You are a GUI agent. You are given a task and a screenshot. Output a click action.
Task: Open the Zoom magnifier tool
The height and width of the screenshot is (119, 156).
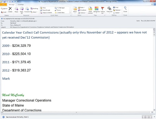tap(125, 9)
